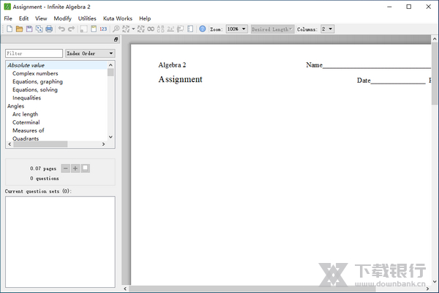Viewport: 439px width, 293px height.
Task: Open the Modify menu
Action: (62, 18)
